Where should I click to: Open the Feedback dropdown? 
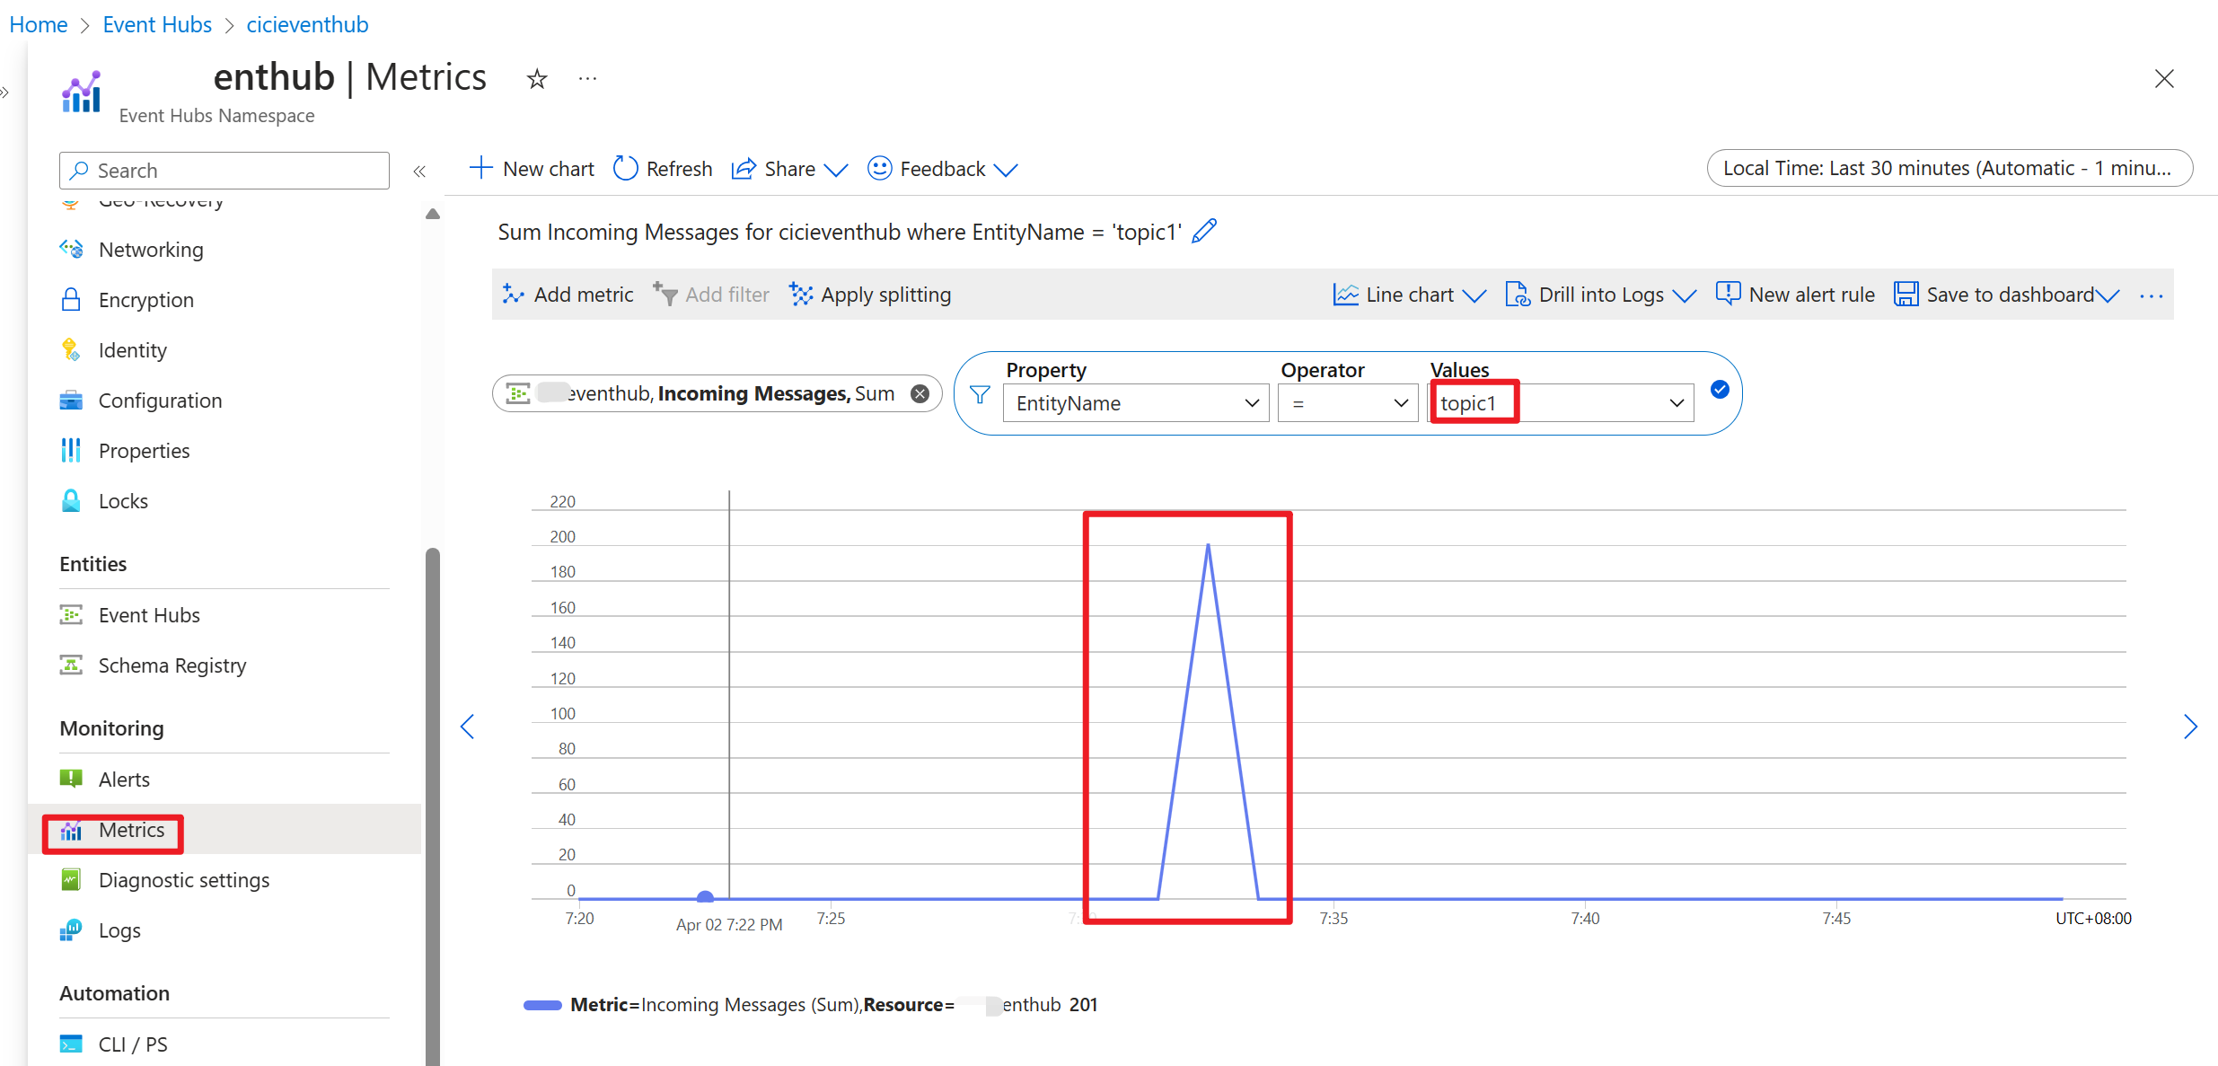coord(942,169)
